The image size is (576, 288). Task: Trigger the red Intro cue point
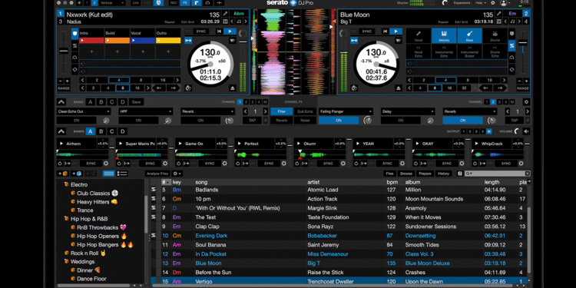click(91, 41)
